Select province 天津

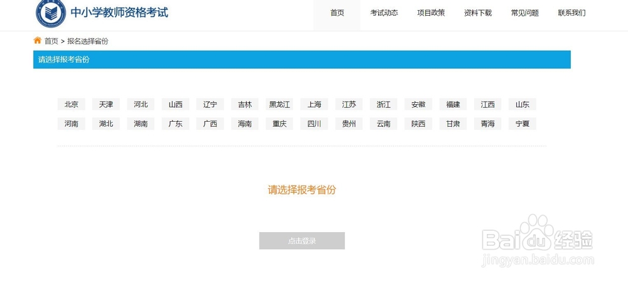pyautogui.click(x=106, y=105)
